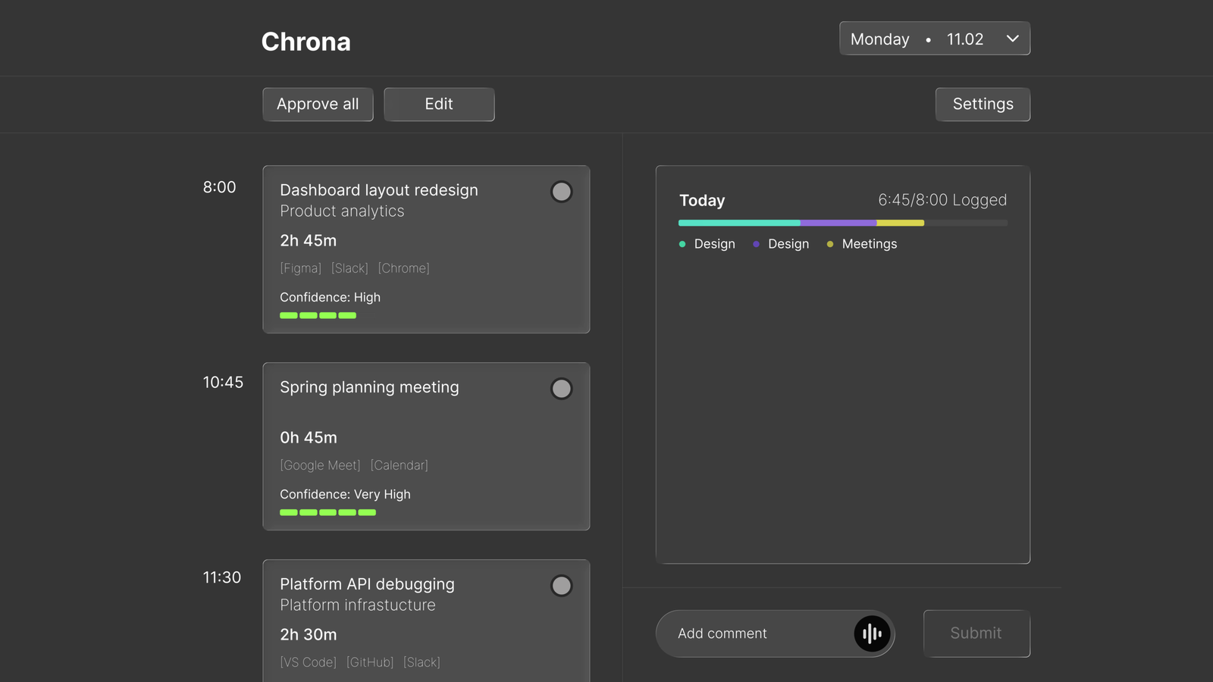
Task: Click the 10:45 timeline time marker
Action: pyautogui.click(x=223, y=383)
